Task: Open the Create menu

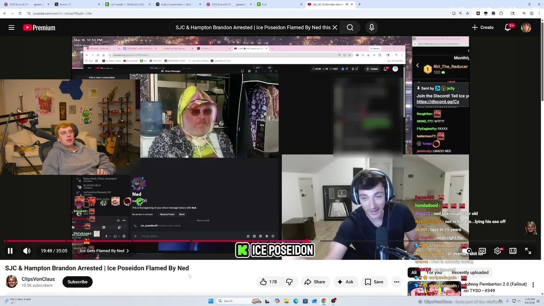Action: 483,28
